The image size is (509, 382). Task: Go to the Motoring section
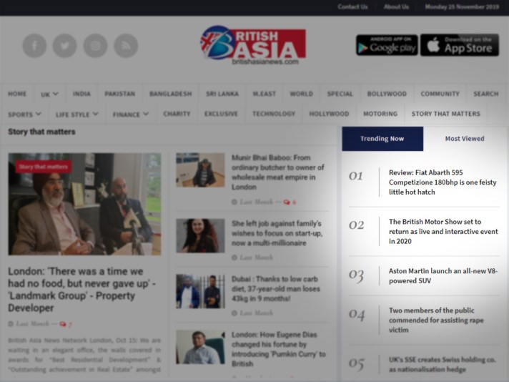click(x=380, y=114)
